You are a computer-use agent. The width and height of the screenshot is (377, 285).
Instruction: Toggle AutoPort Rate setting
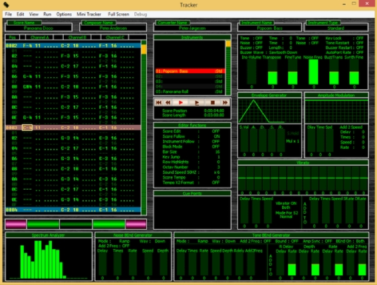click(x=360, y=52)
